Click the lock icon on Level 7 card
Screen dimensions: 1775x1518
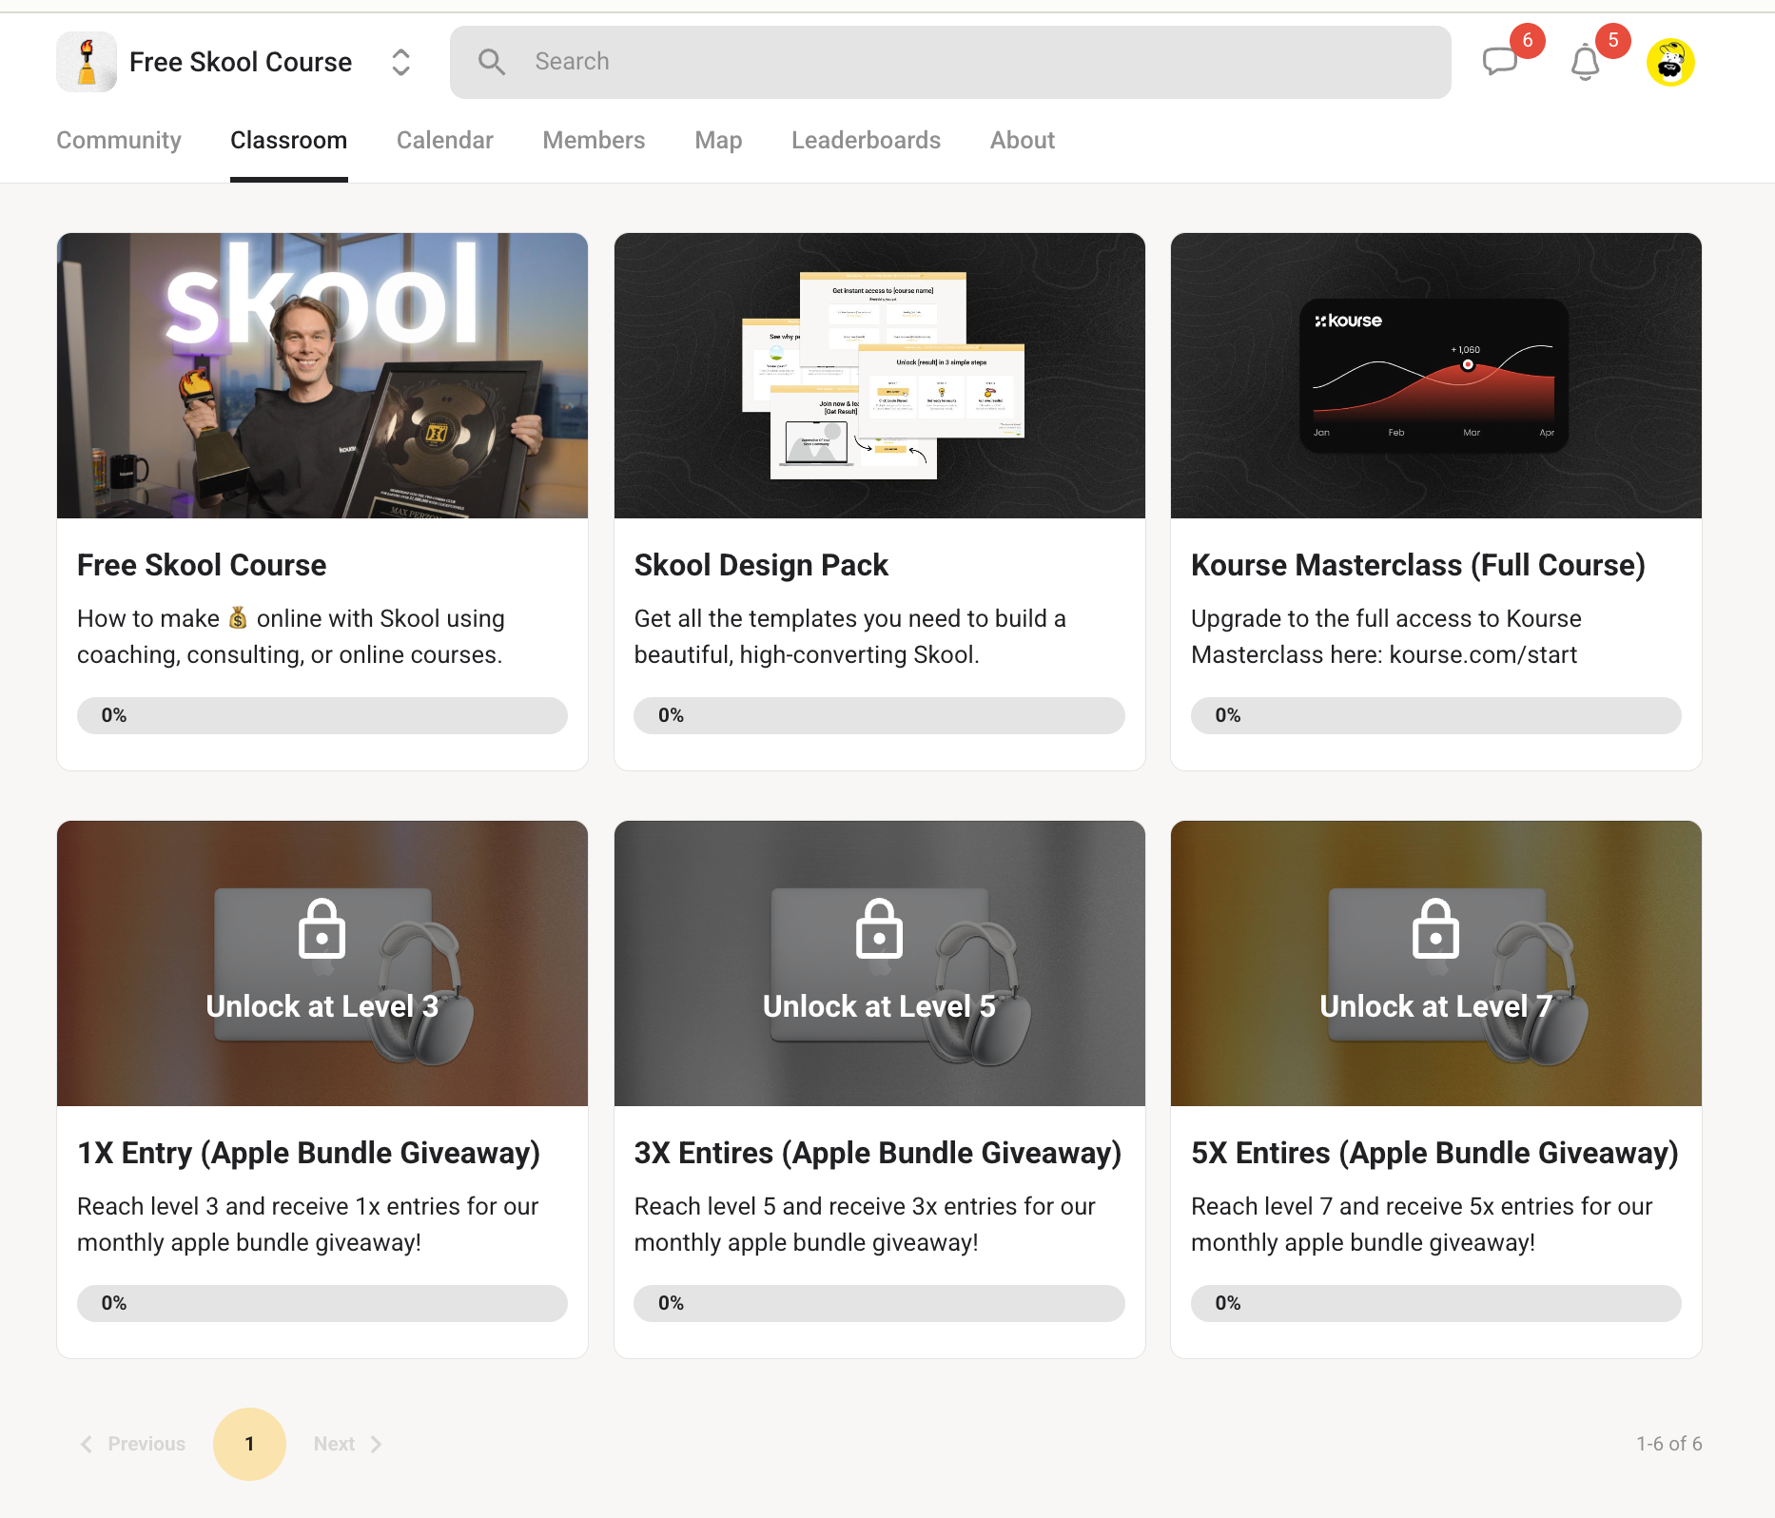point(1435,929)
